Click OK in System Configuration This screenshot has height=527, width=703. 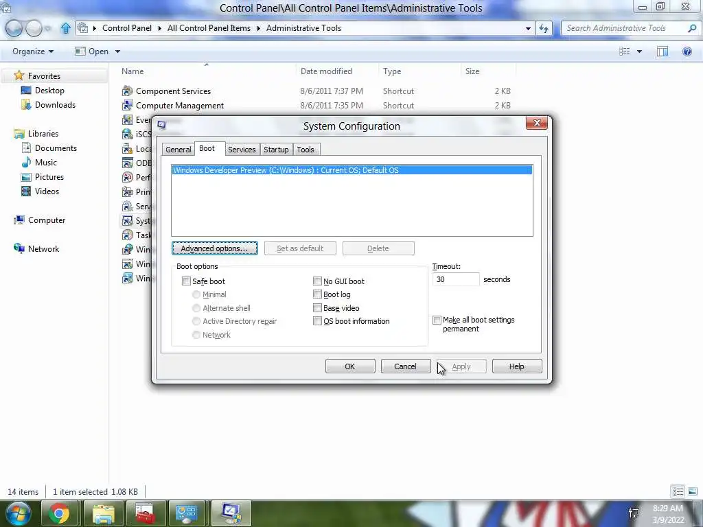350,366
